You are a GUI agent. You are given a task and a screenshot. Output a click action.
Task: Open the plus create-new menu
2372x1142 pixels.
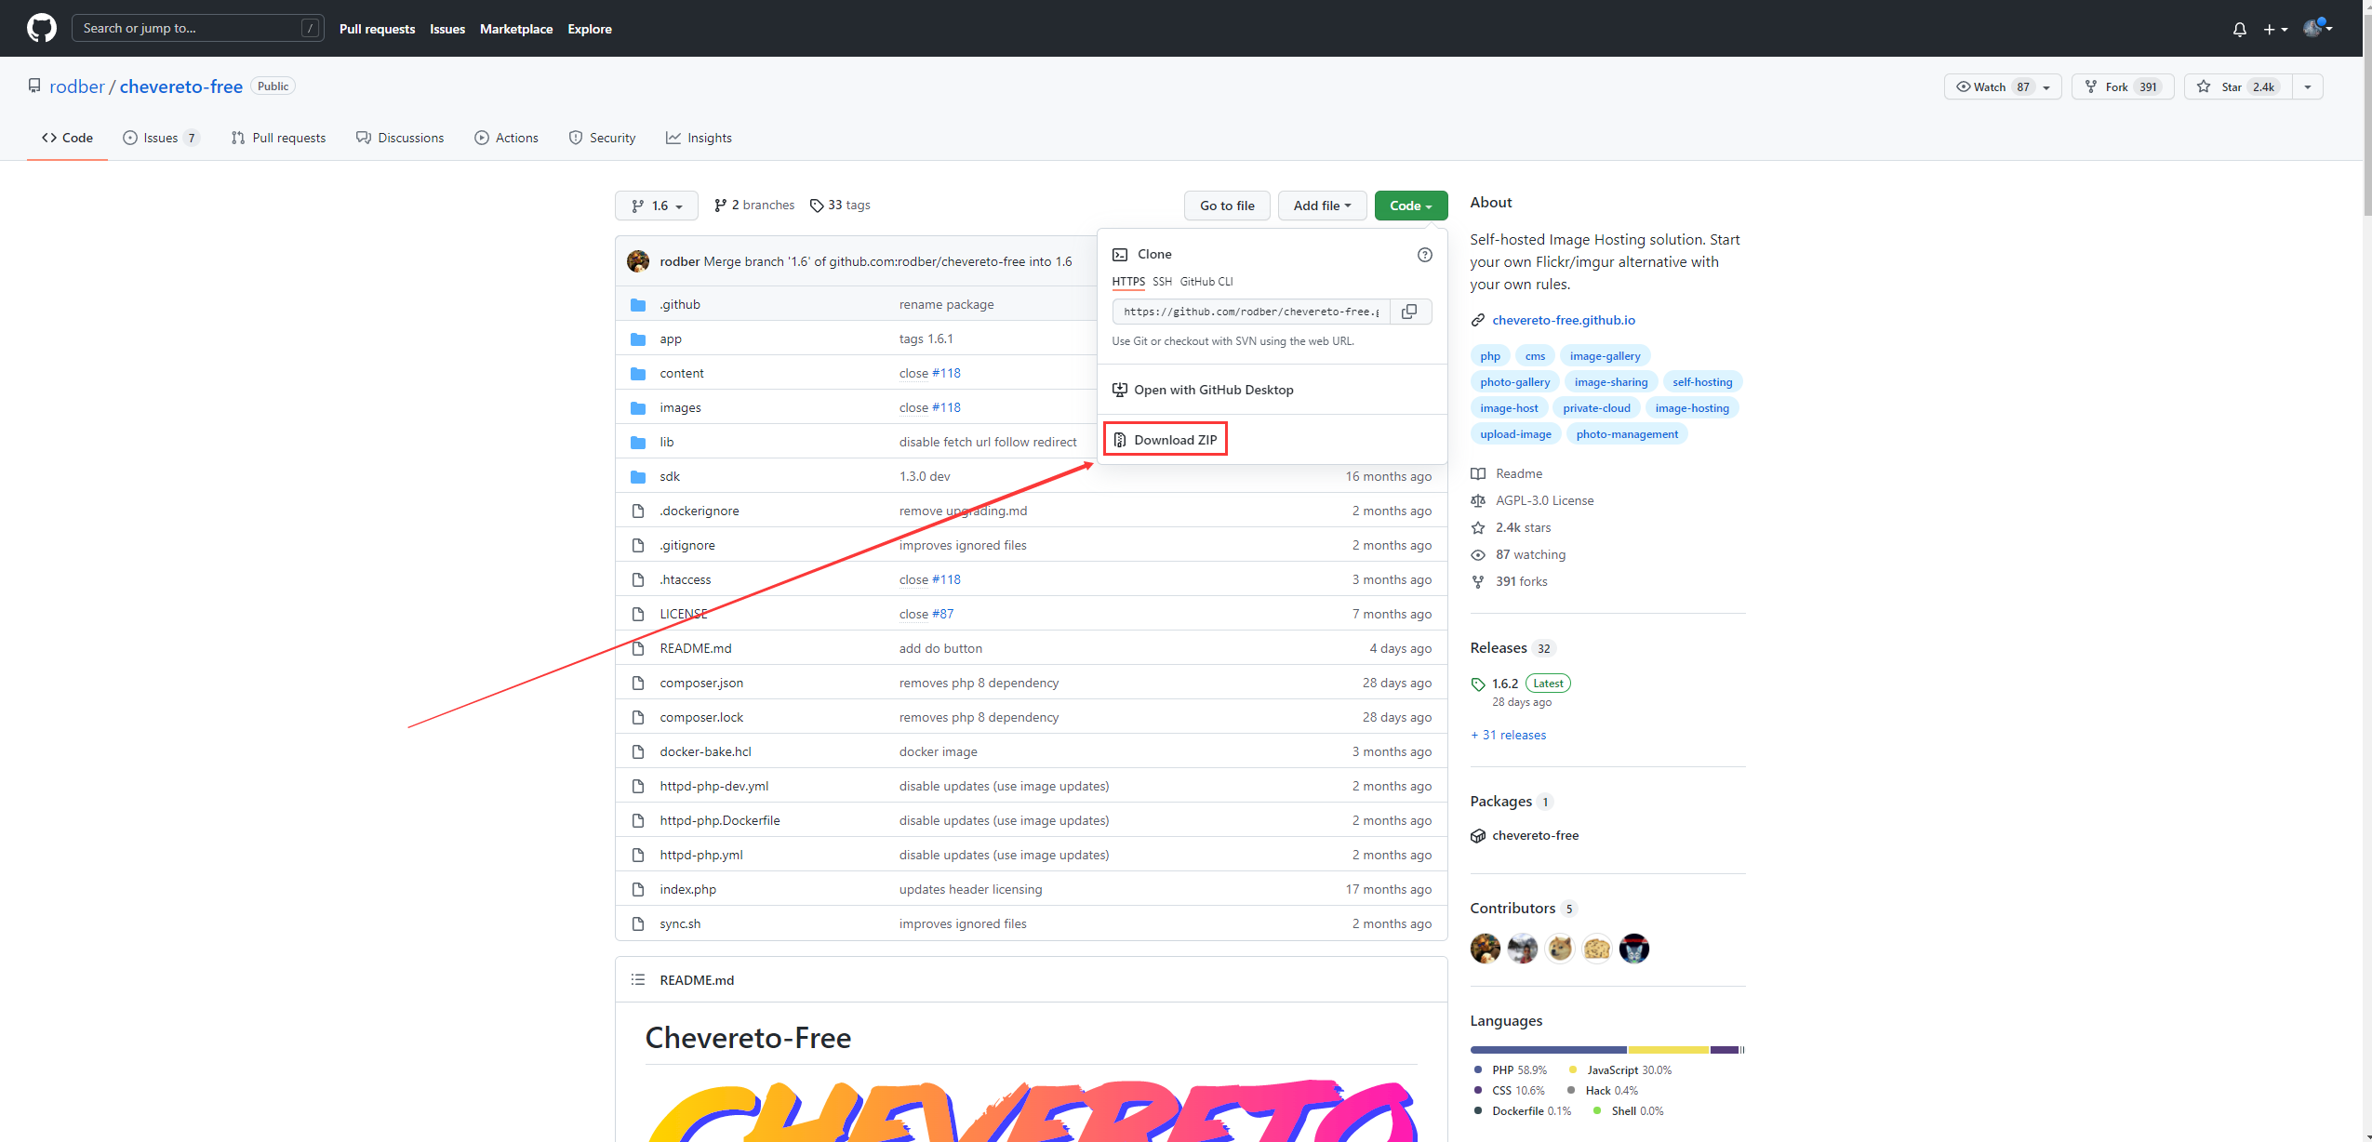pyautogui.click(x=2275, y=29)
